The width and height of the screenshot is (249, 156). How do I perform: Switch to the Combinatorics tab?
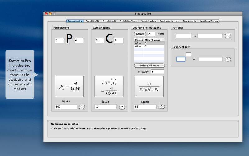click(75, 21)
